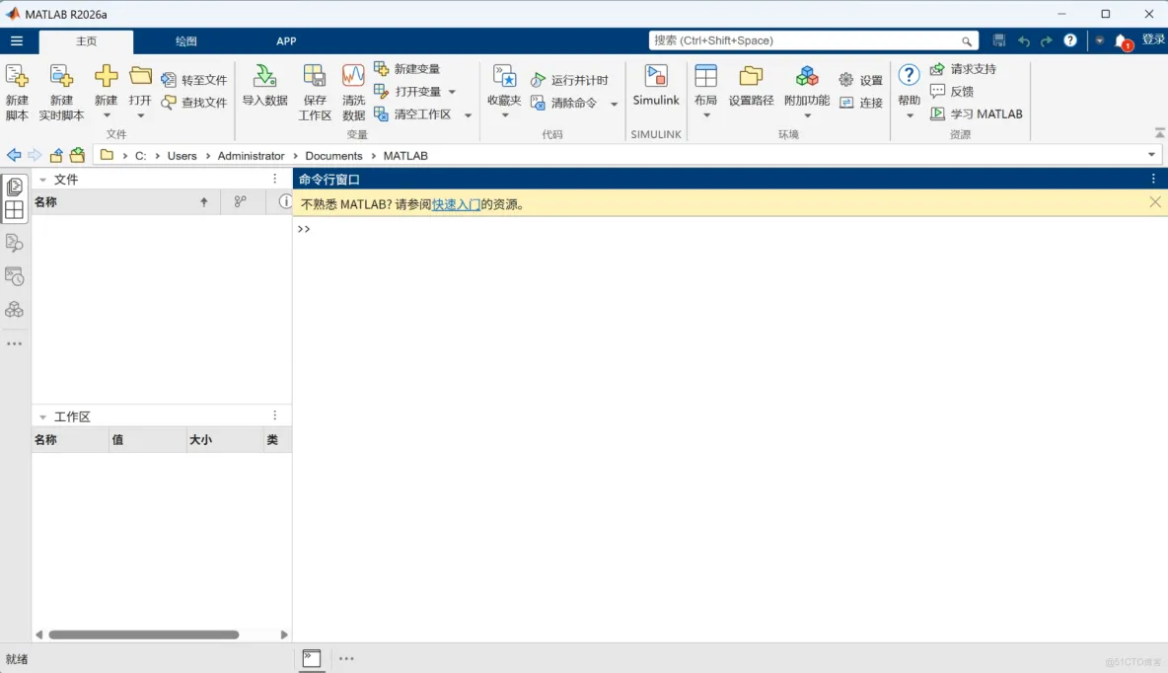The width and height of the screenshot is (1168, 673).
Task: Collapse the Workspace (工作区) panel
Action: (x=42, y=417)
